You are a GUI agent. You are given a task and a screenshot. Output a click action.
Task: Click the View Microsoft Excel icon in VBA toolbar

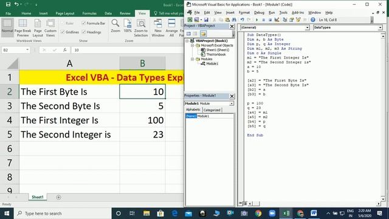190,20
